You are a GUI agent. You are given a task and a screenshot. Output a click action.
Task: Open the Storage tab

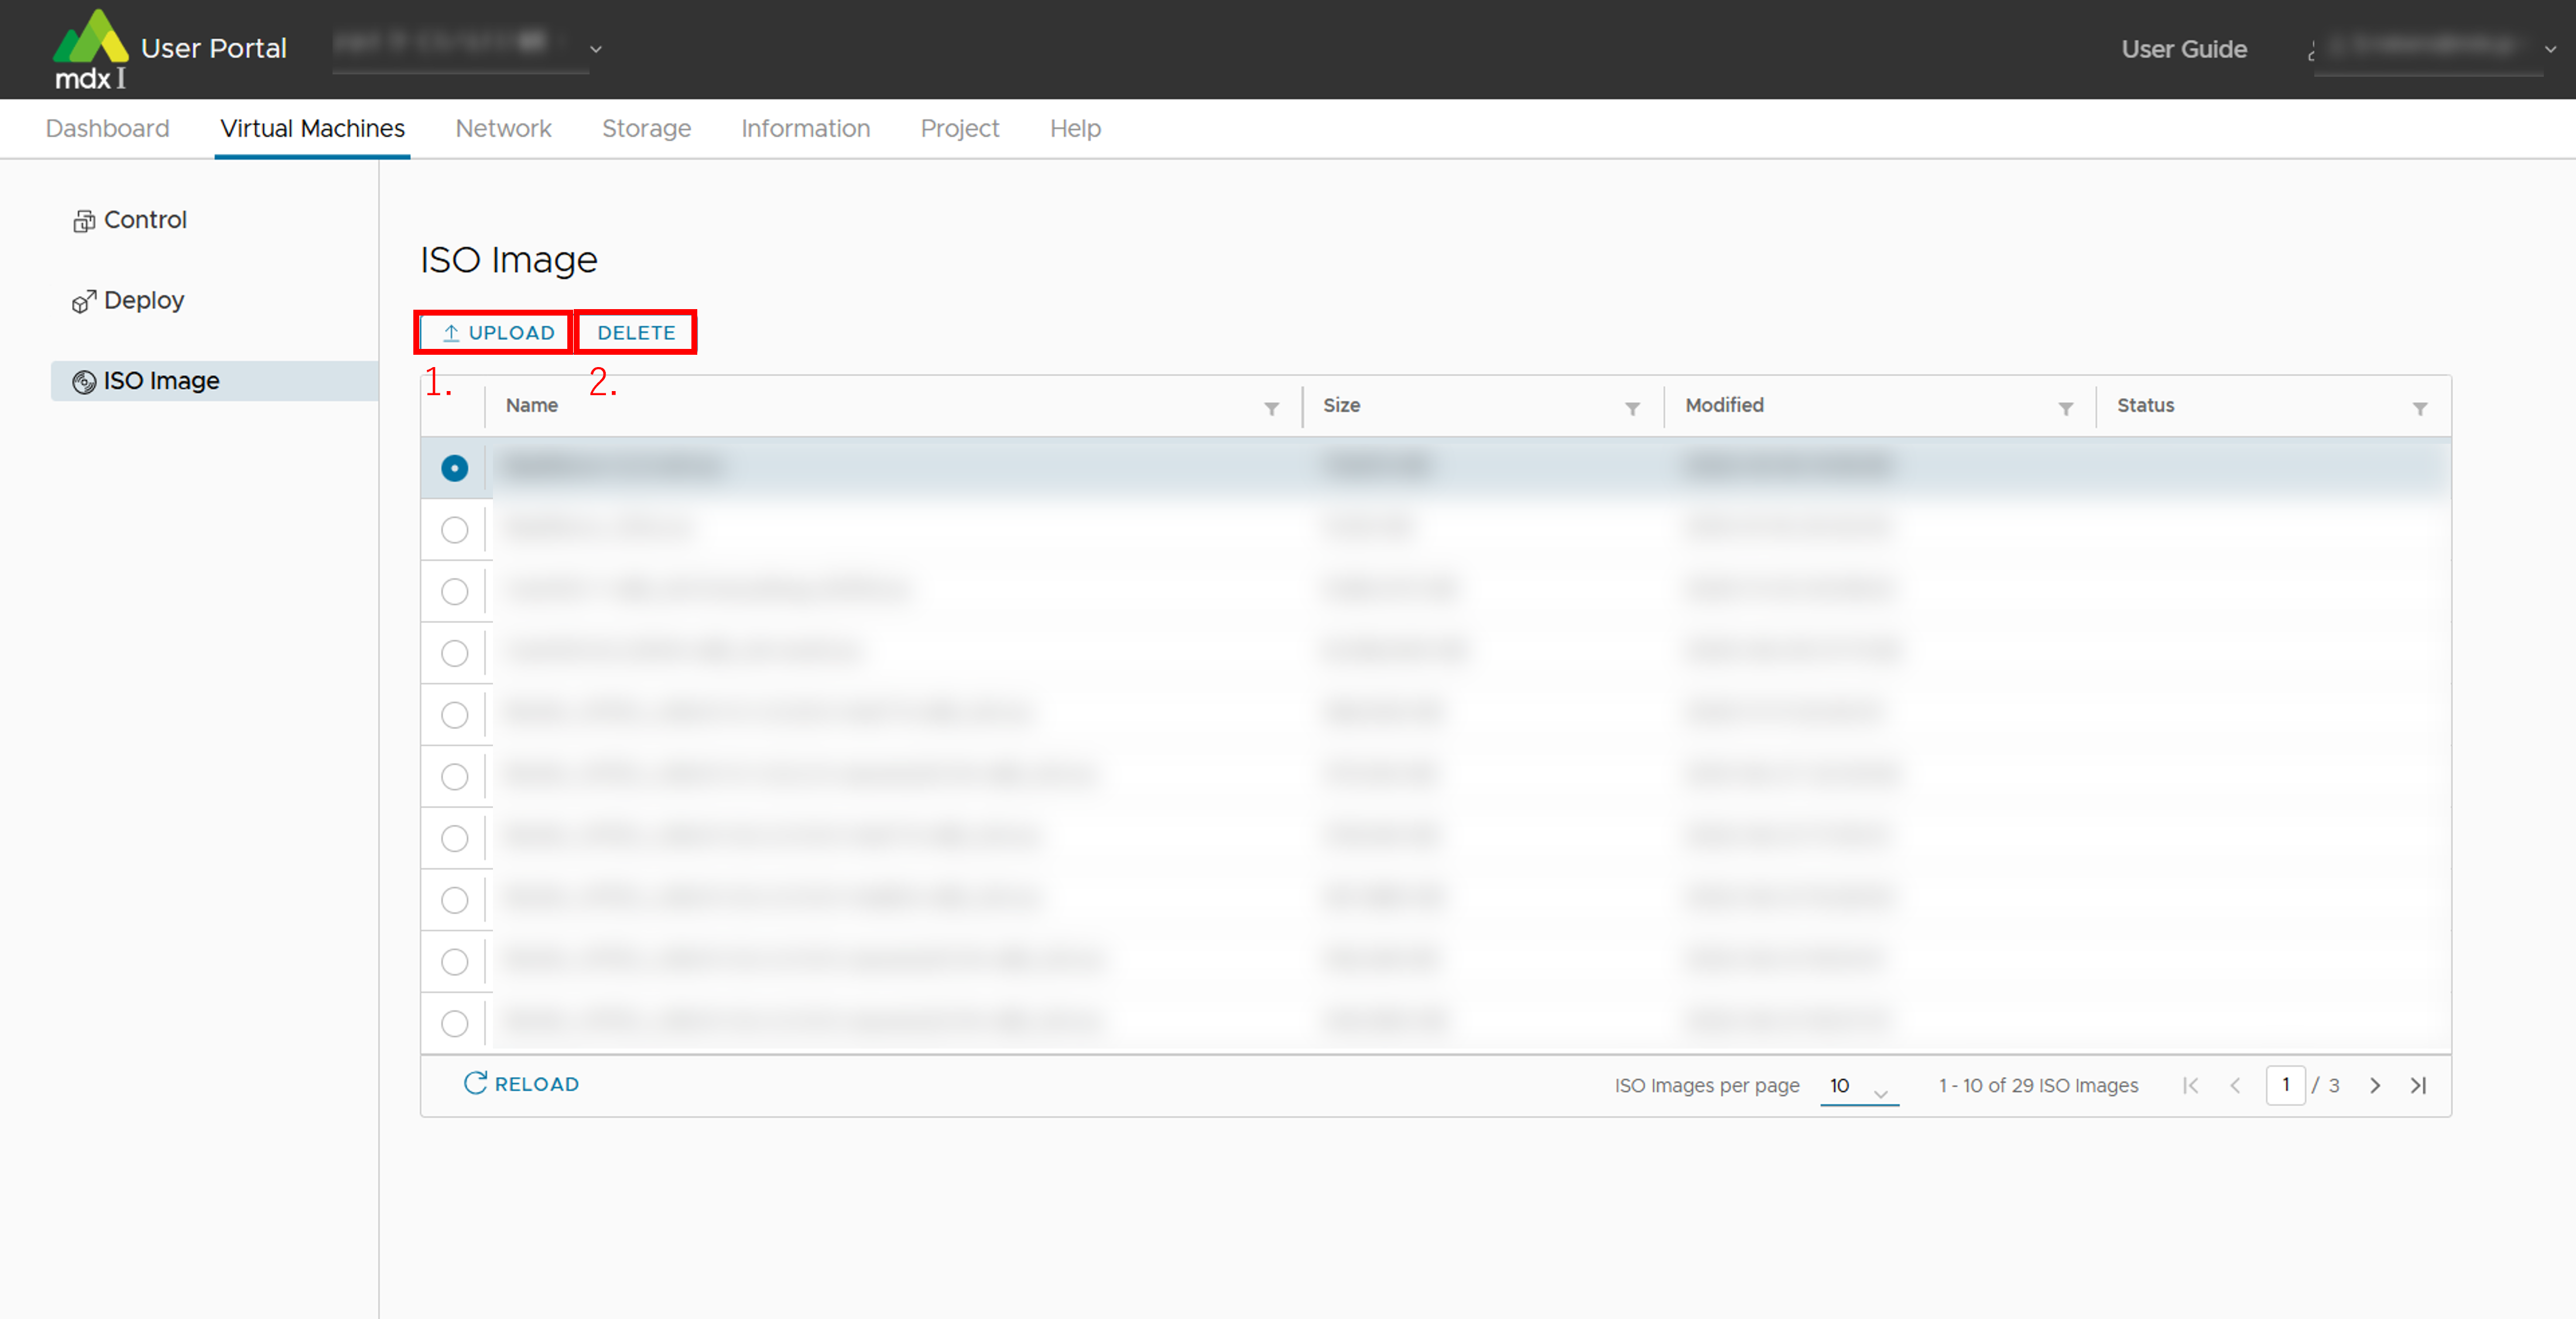[x=646, y=128]
